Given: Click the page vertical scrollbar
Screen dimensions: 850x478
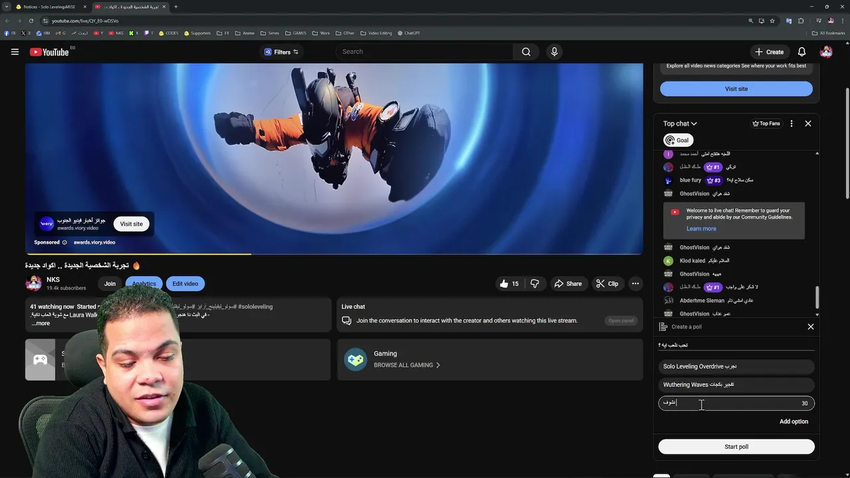Looking at the screenshot, I should pyautogui.click(x=847, y=143).
